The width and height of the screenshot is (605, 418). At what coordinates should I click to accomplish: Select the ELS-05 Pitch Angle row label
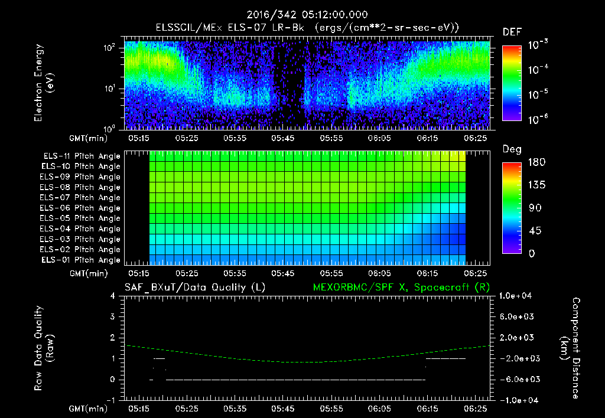tap(80, 218)
